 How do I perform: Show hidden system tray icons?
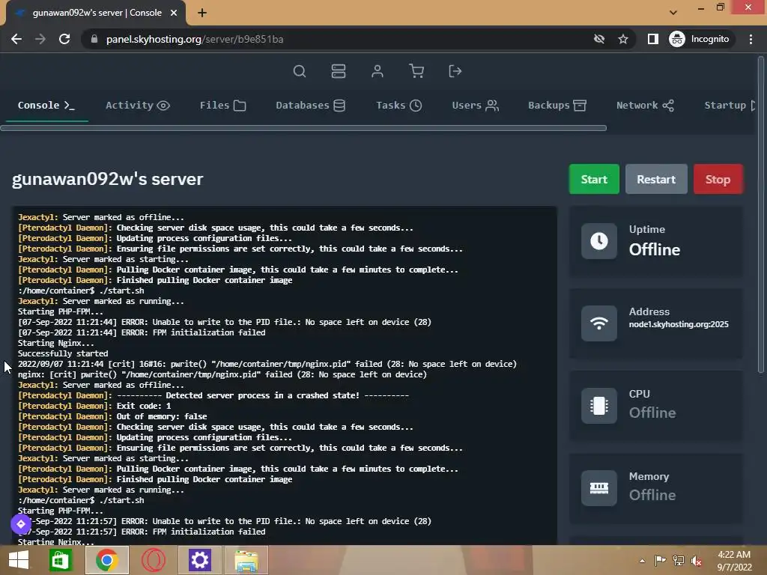pos(642,561)
